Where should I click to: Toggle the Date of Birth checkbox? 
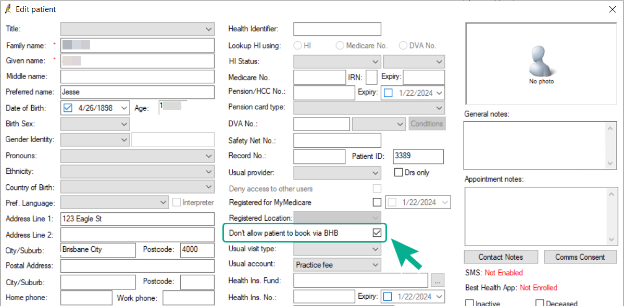click(68, 108)
